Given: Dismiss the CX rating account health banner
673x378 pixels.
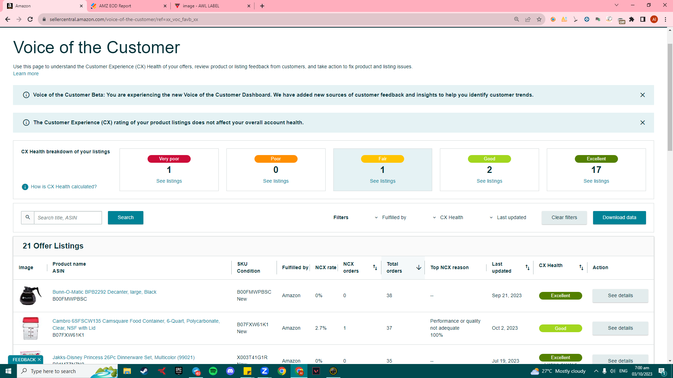Looking at the screenshot, I should tap(643, 122).
